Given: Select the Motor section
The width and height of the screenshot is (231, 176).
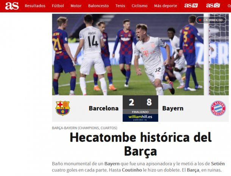Looking at the screenshot, I should coord(76,6).
